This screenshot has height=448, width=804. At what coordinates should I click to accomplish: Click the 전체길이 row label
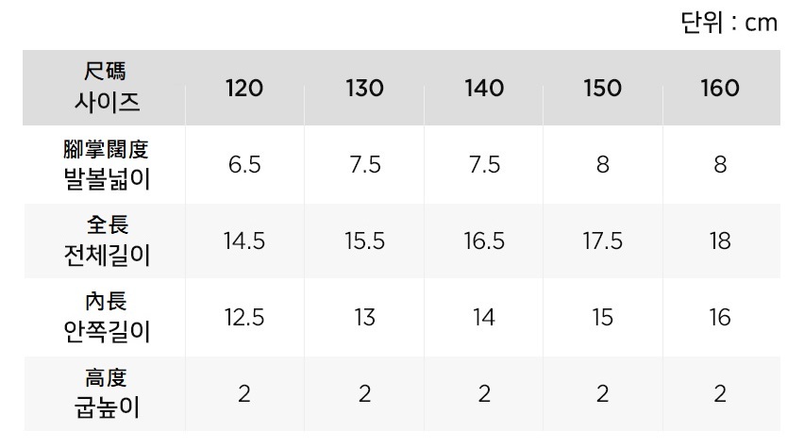click(x=105, y=241)
